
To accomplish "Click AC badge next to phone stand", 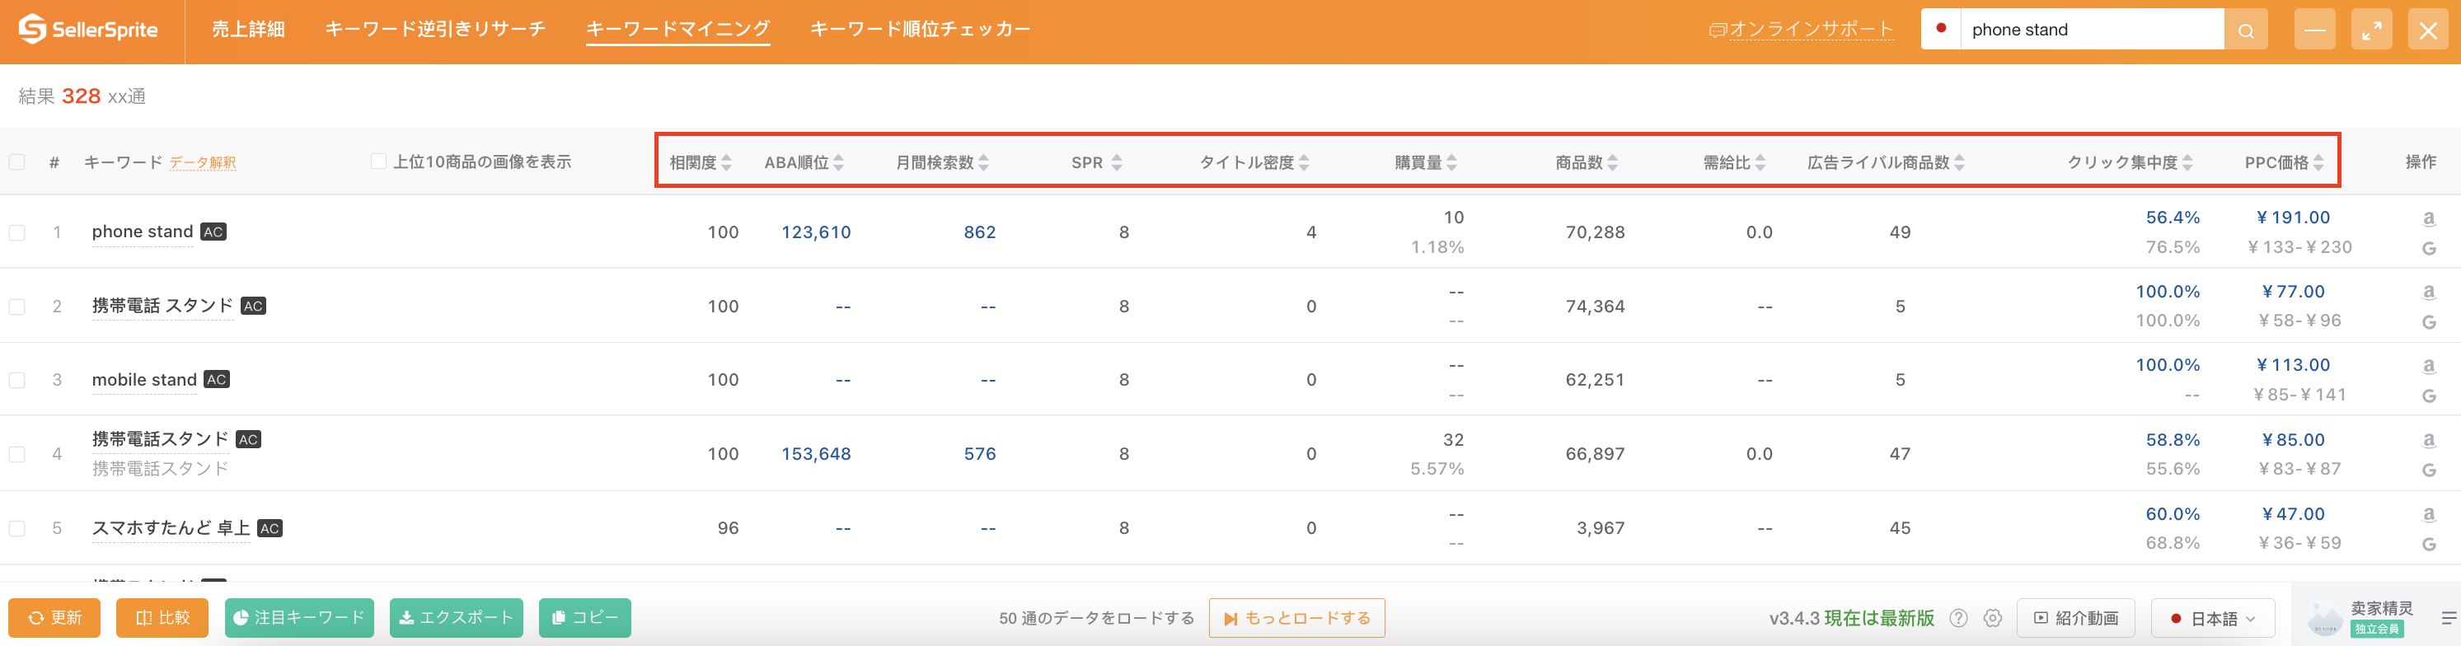I will coord(213,232).
